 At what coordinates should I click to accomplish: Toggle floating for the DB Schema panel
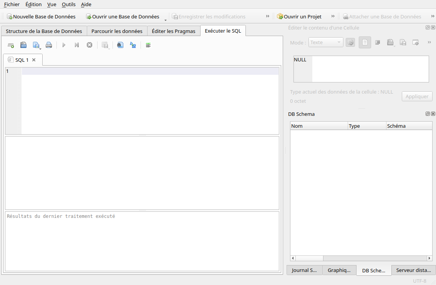pyautogui.click(x=428, y=114)
